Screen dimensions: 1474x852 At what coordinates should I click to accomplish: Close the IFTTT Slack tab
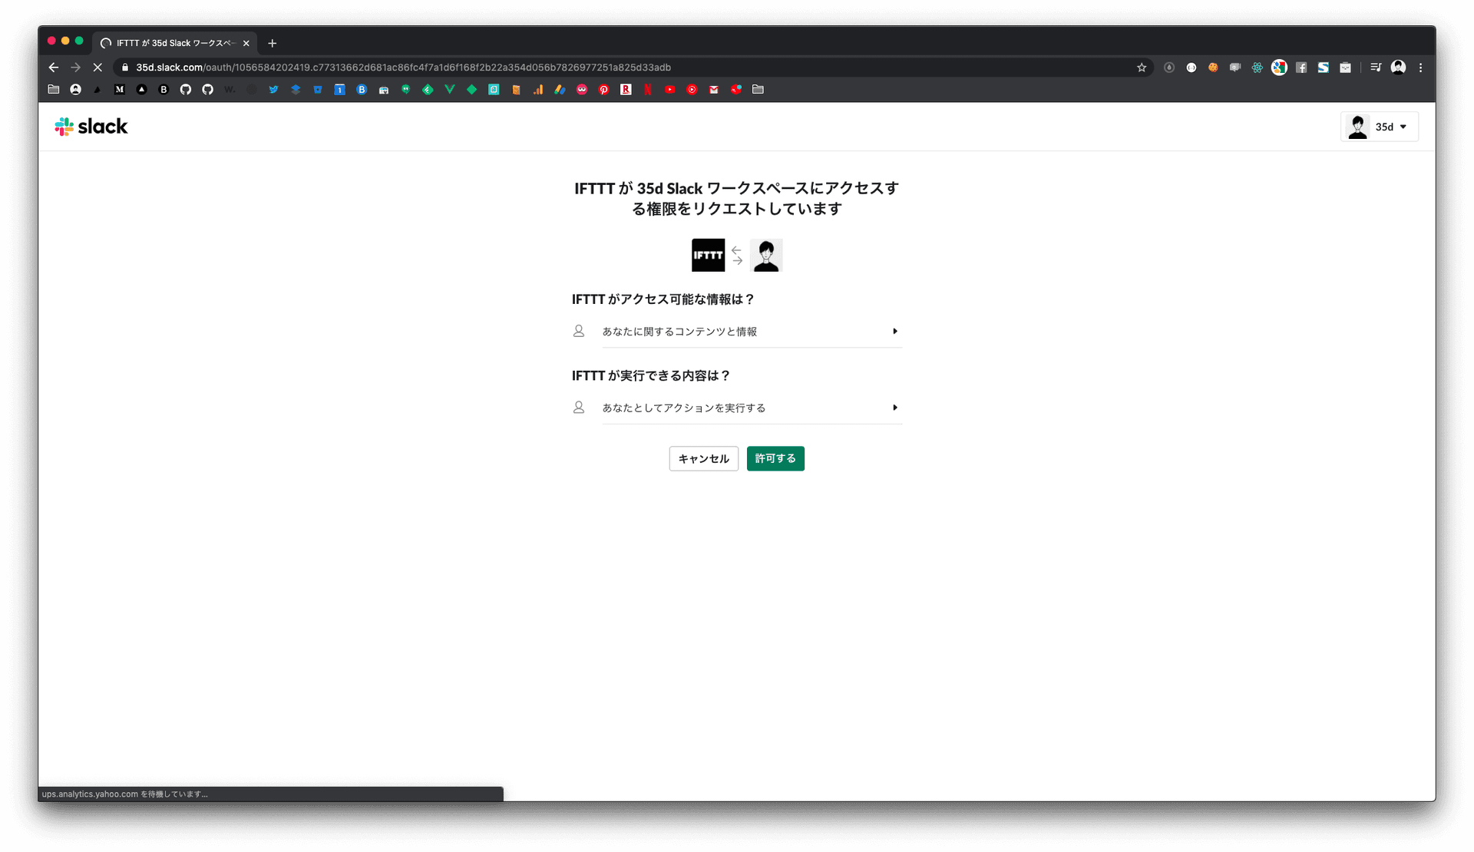pos(246,43)
